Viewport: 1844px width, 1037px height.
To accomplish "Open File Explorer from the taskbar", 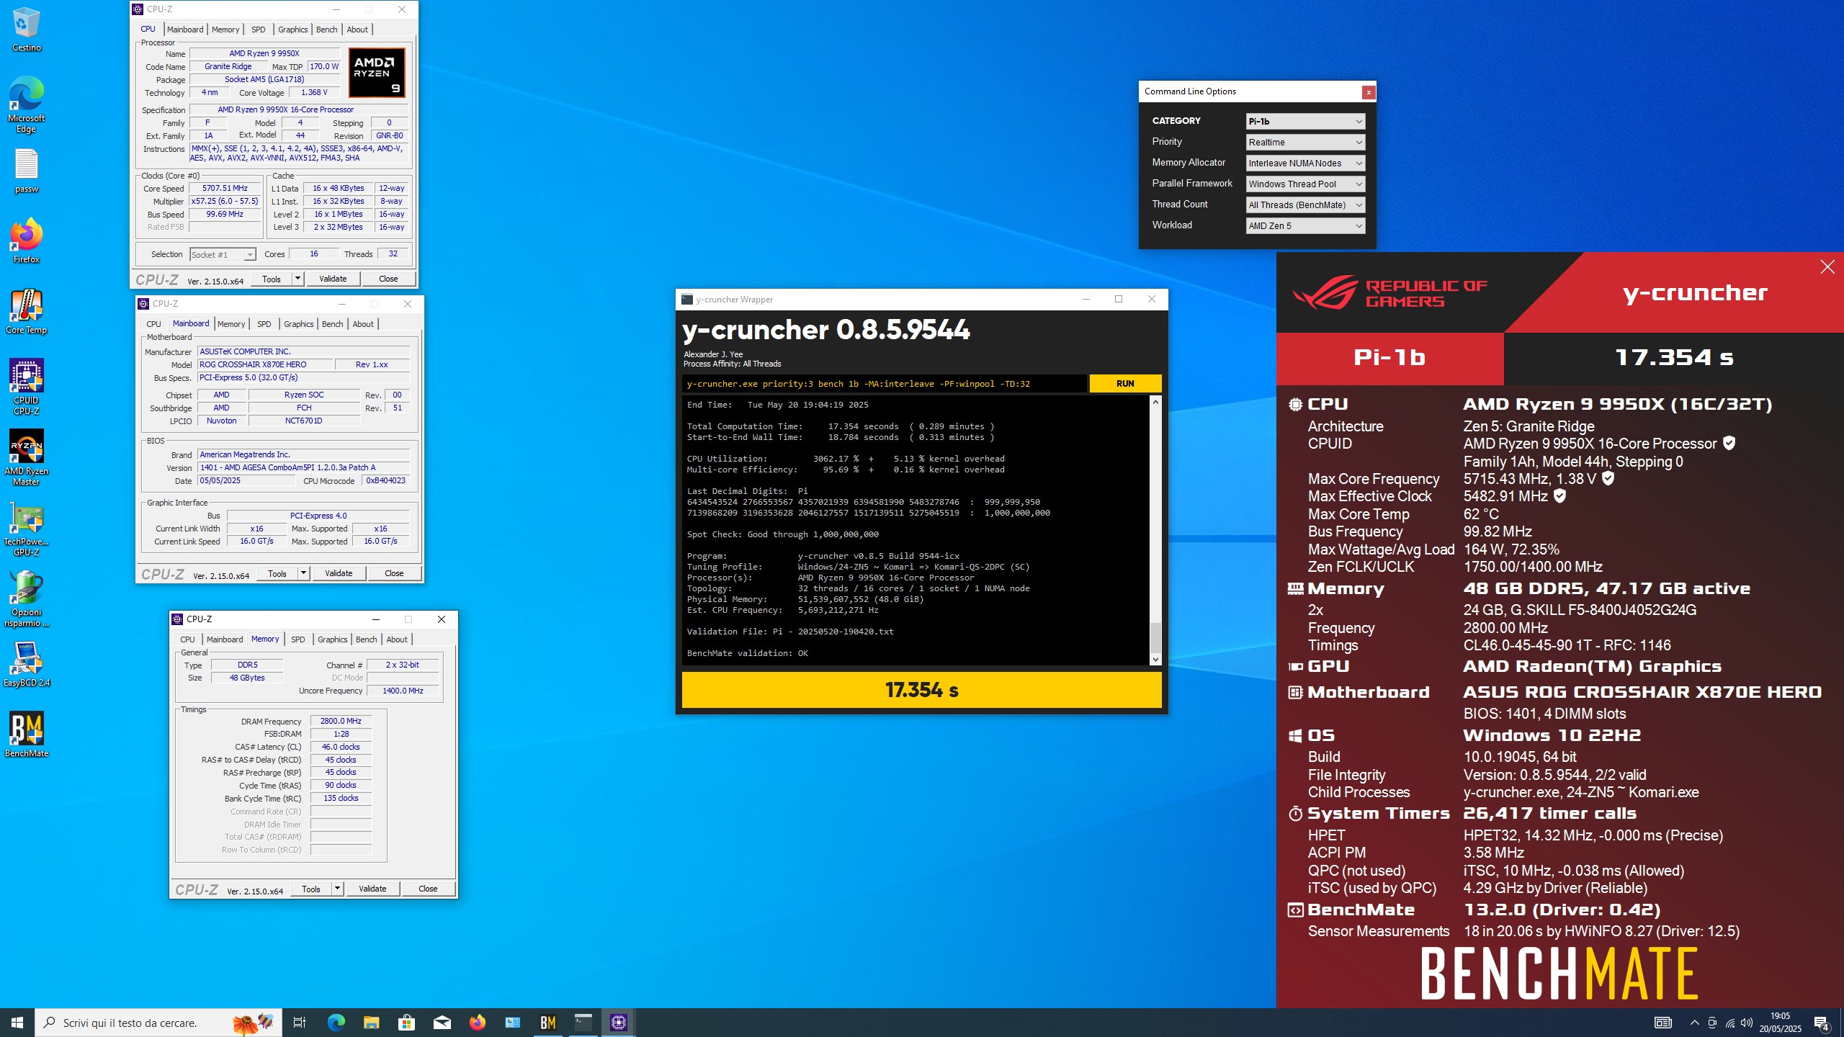I will point(371,1023).
